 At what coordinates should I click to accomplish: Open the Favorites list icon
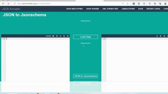(150, 4)
